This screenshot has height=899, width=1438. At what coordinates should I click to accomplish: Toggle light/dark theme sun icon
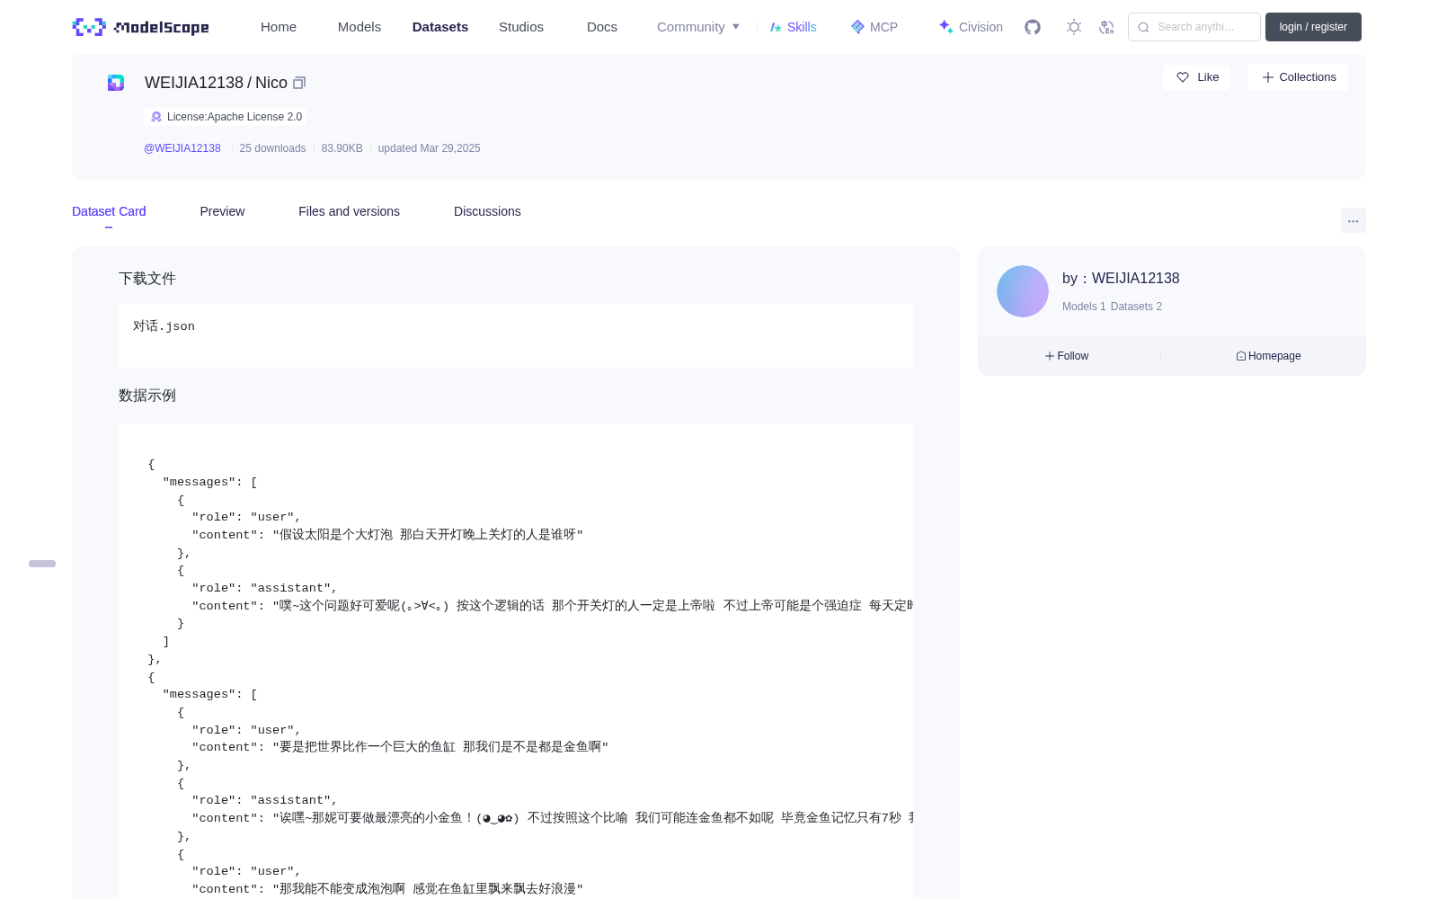click(x=1074, y=27)
